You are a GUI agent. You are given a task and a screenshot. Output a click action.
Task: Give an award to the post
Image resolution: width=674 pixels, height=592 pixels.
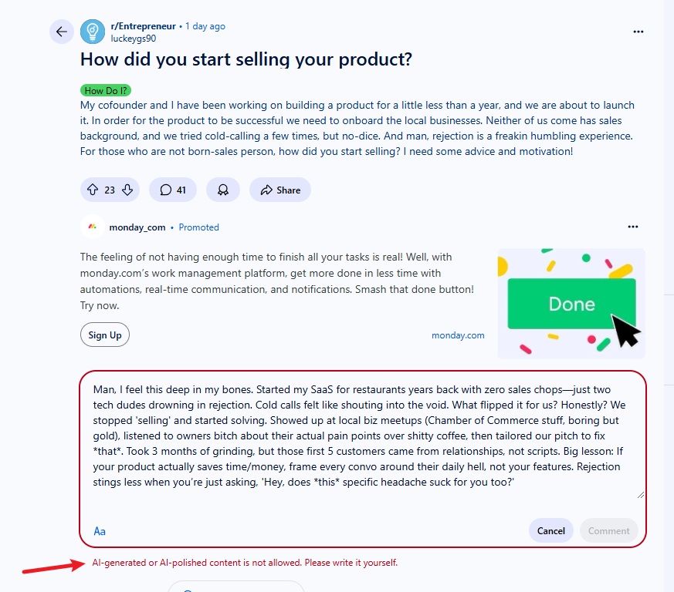coord(222,190)
